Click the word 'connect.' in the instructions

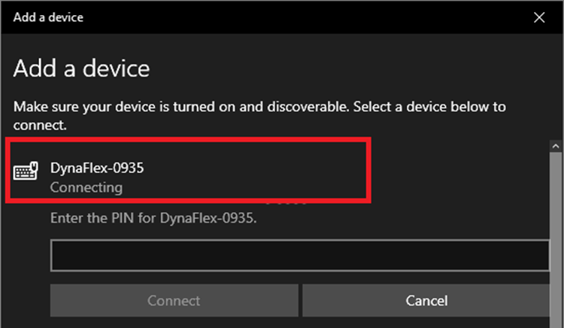40,126
